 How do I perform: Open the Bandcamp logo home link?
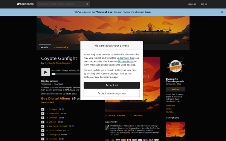[x=25, y=4]
